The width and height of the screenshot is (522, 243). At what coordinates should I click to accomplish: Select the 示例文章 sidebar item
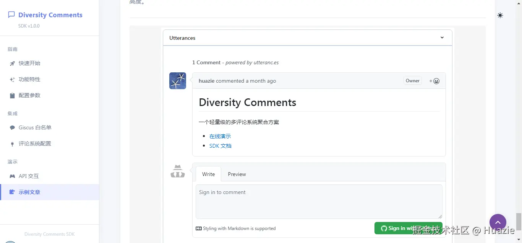[50, 192]
